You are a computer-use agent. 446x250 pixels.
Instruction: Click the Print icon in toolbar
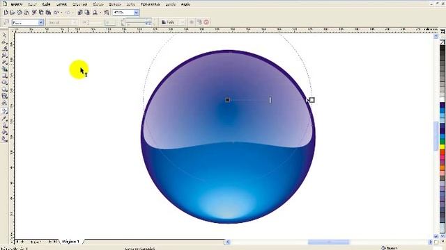pyautogui.click(x=26, y=12)
